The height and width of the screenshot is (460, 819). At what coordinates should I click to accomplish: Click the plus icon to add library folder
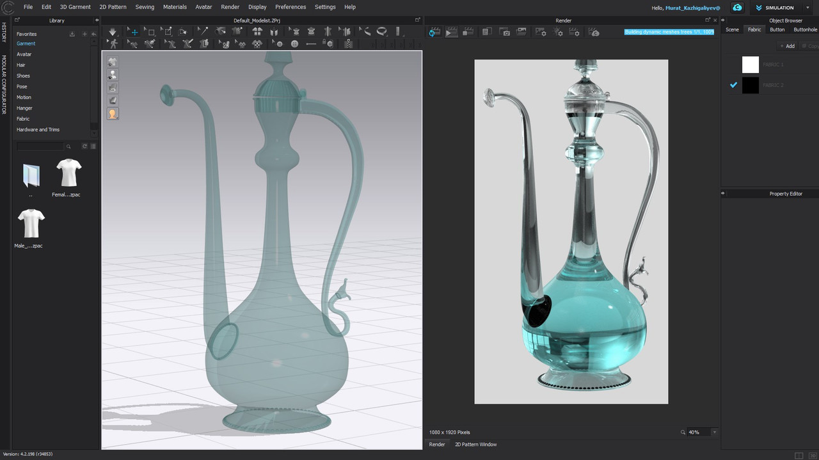coord(84,34)
